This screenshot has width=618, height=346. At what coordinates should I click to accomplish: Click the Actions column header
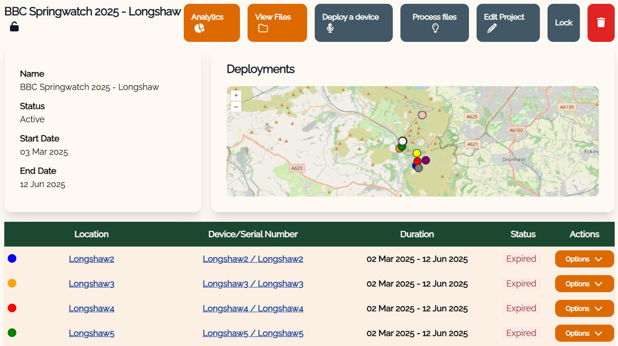(585, 234)
